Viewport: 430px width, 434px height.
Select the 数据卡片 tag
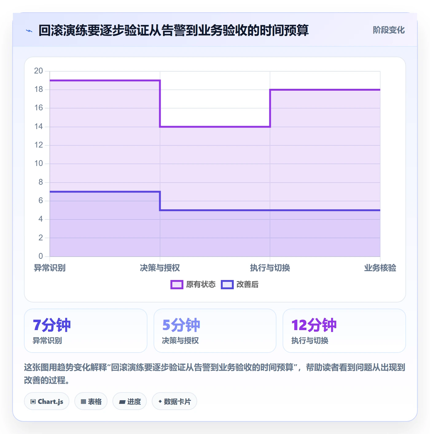(x=174, y=401)
